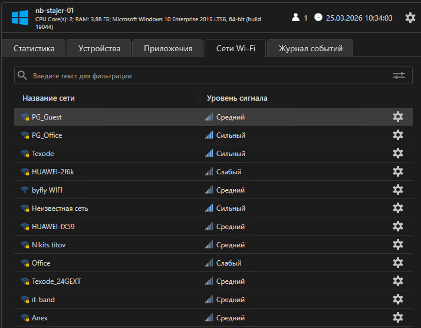Viewport: 421px width, 328px height.
Task: Click the logged-in users icon
Action: (295, 18)
